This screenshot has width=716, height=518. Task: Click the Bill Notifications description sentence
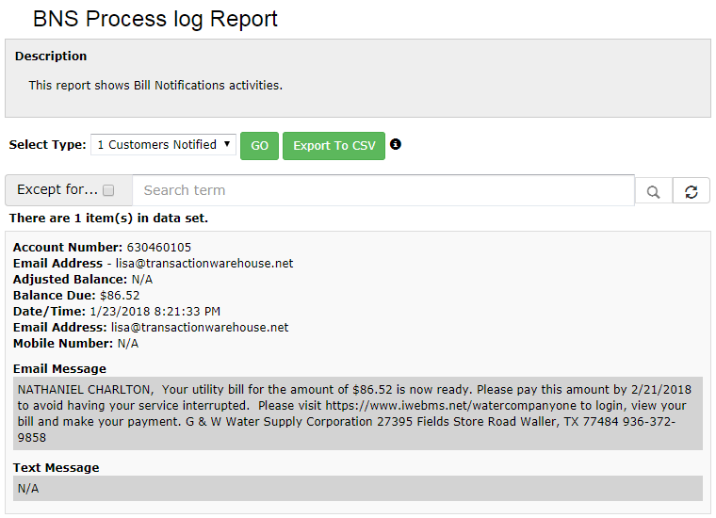point(155,86)
